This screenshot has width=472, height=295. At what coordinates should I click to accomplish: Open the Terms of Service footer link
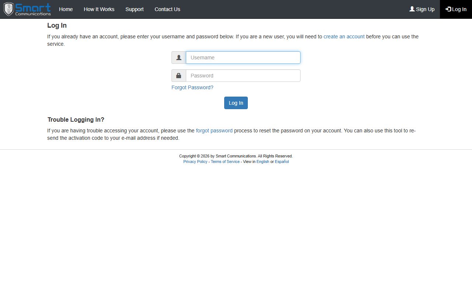click(x=225, y=162)
